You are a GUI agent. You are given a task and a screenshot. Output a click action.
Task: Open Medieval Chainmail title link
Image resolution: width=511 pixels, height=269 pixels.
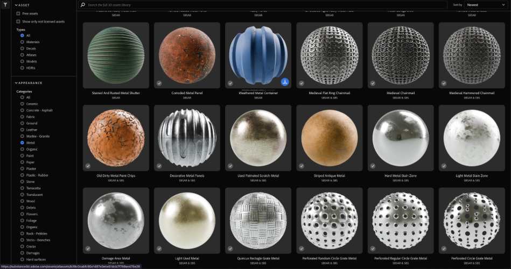(401, 93)
